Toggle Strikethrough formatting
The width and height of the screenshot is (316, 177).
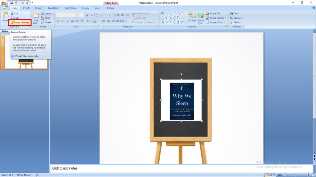coord(72,21)
